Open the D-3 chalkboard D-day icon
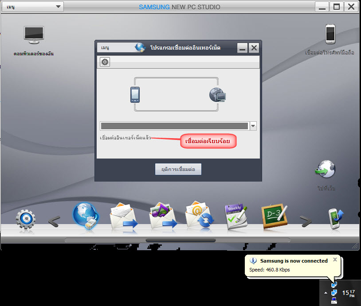The width and height of the screenshot is (361, 306). (275, 216)
